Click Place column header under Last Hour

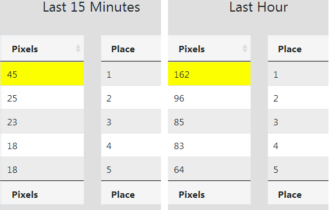coord(298,49)
